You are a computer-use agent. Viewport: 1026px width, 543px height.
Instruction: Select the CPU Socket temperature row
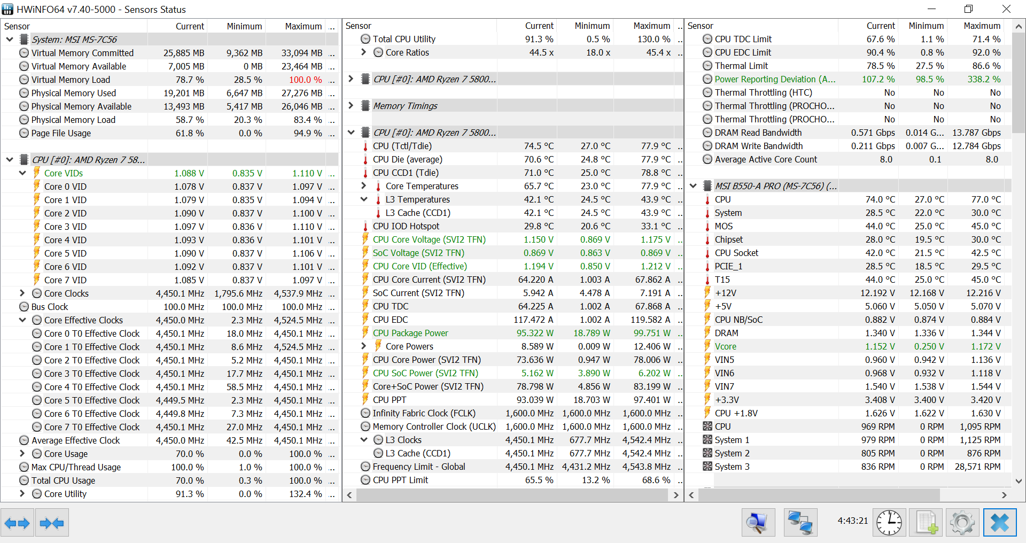(848, 253)
